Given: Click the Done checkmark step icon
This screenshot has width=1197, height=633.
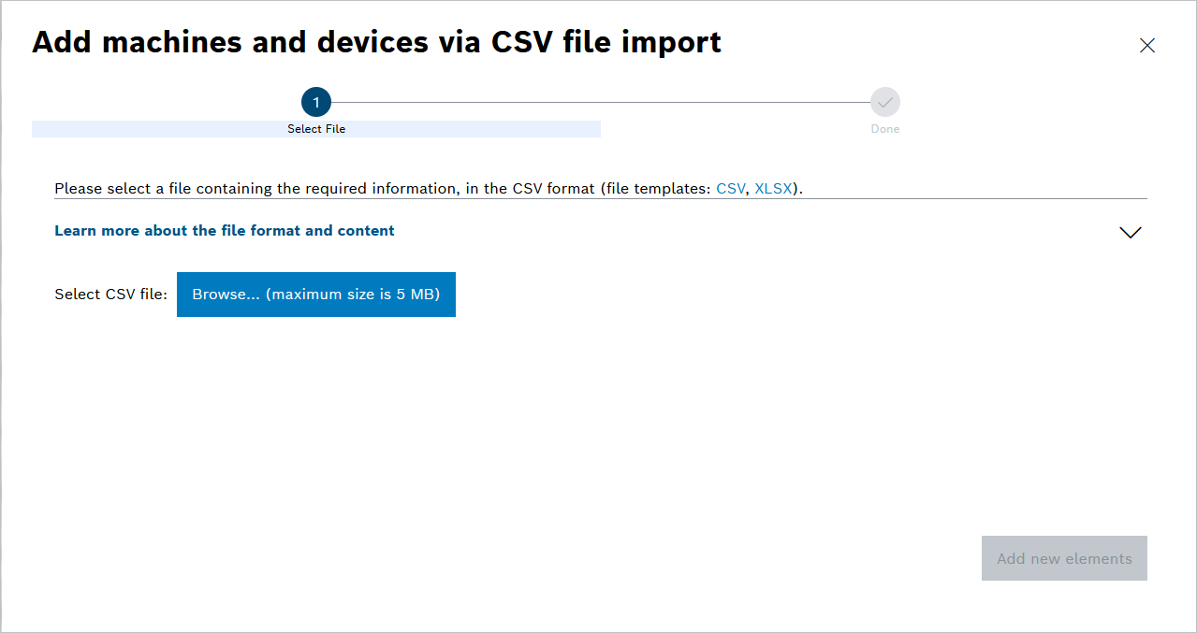Looking at the screenshot, I should point(885,102).
